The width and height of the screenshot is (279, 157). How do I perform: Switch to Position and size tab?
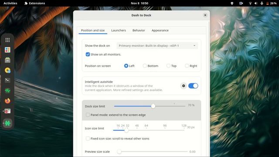tap(93, 30)
